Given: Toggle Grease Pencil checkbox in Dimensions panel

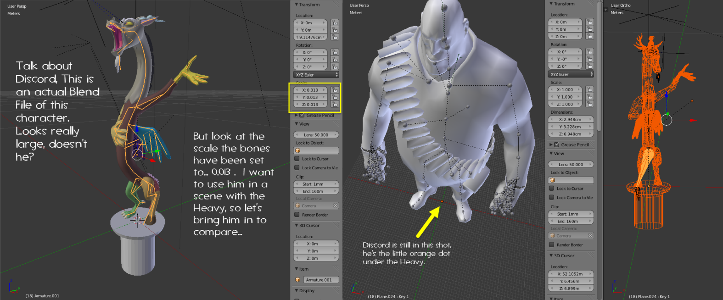Looking at the screenshot, I should (x=557, y=144).
